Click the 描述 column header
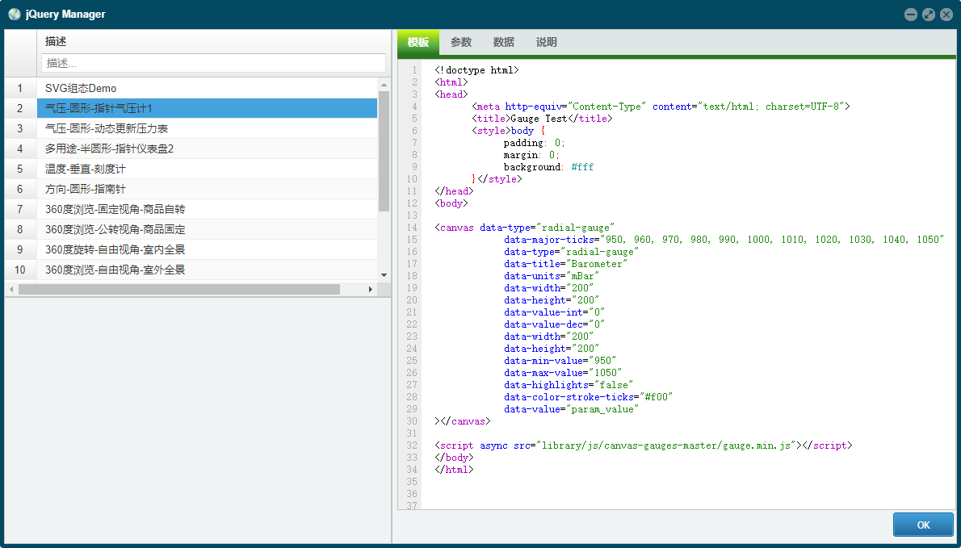The image size is (961, 548). [x=213, y=42]
